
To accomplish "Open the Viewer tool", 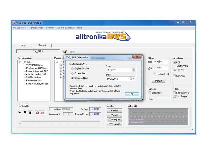I will [x=114, y=115].
